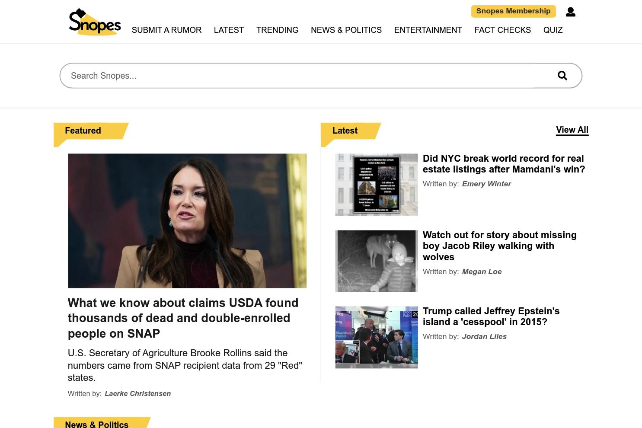
Task: Follow the View All link
Action: (572, 130)
